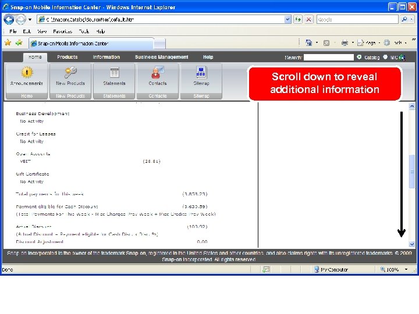Click the globe search icon beside MIC
The image size is (419, 314).
402,58
